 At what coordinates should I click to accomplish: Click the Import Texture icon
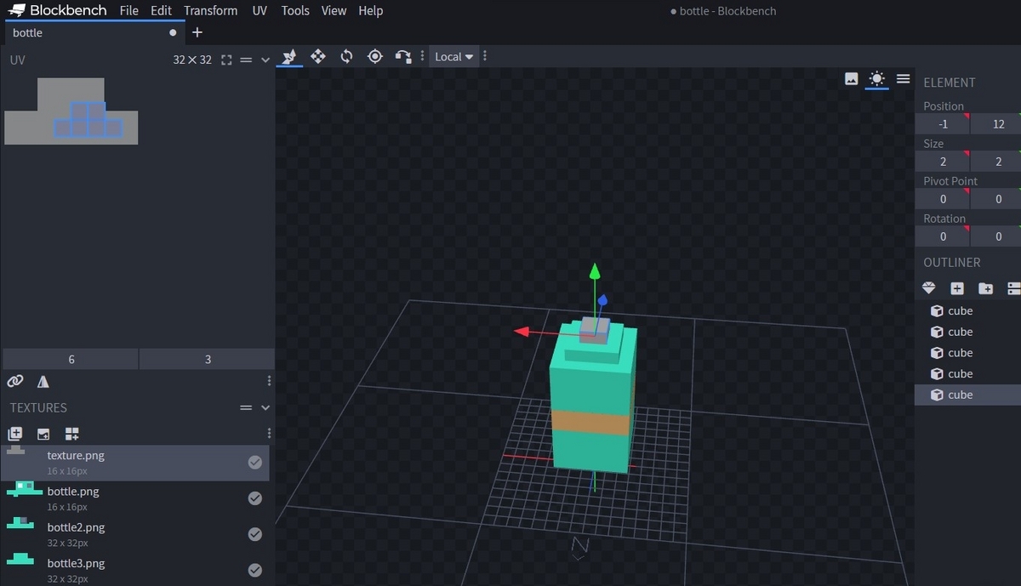coord(14,434)
